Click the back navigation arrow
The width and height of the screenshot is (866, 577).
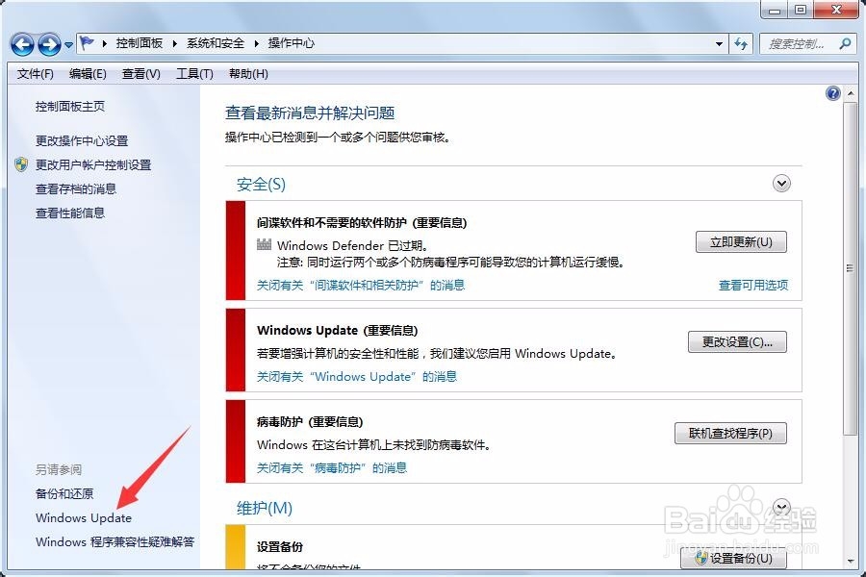(21, 44)
